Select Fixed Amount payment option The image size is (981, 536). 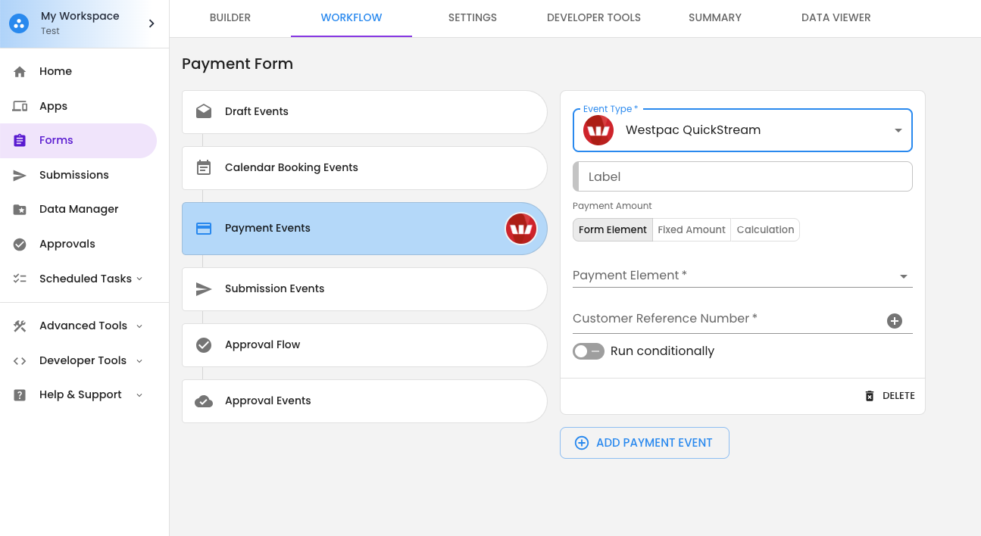(x=692, y=229)
